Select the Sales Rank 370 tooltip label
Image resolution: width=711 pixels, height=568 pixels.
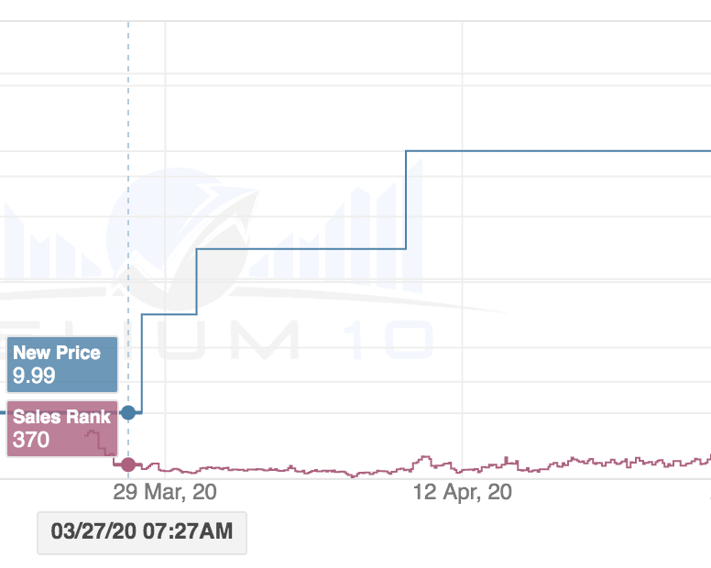pyautogui.click(x=62, y=429)
